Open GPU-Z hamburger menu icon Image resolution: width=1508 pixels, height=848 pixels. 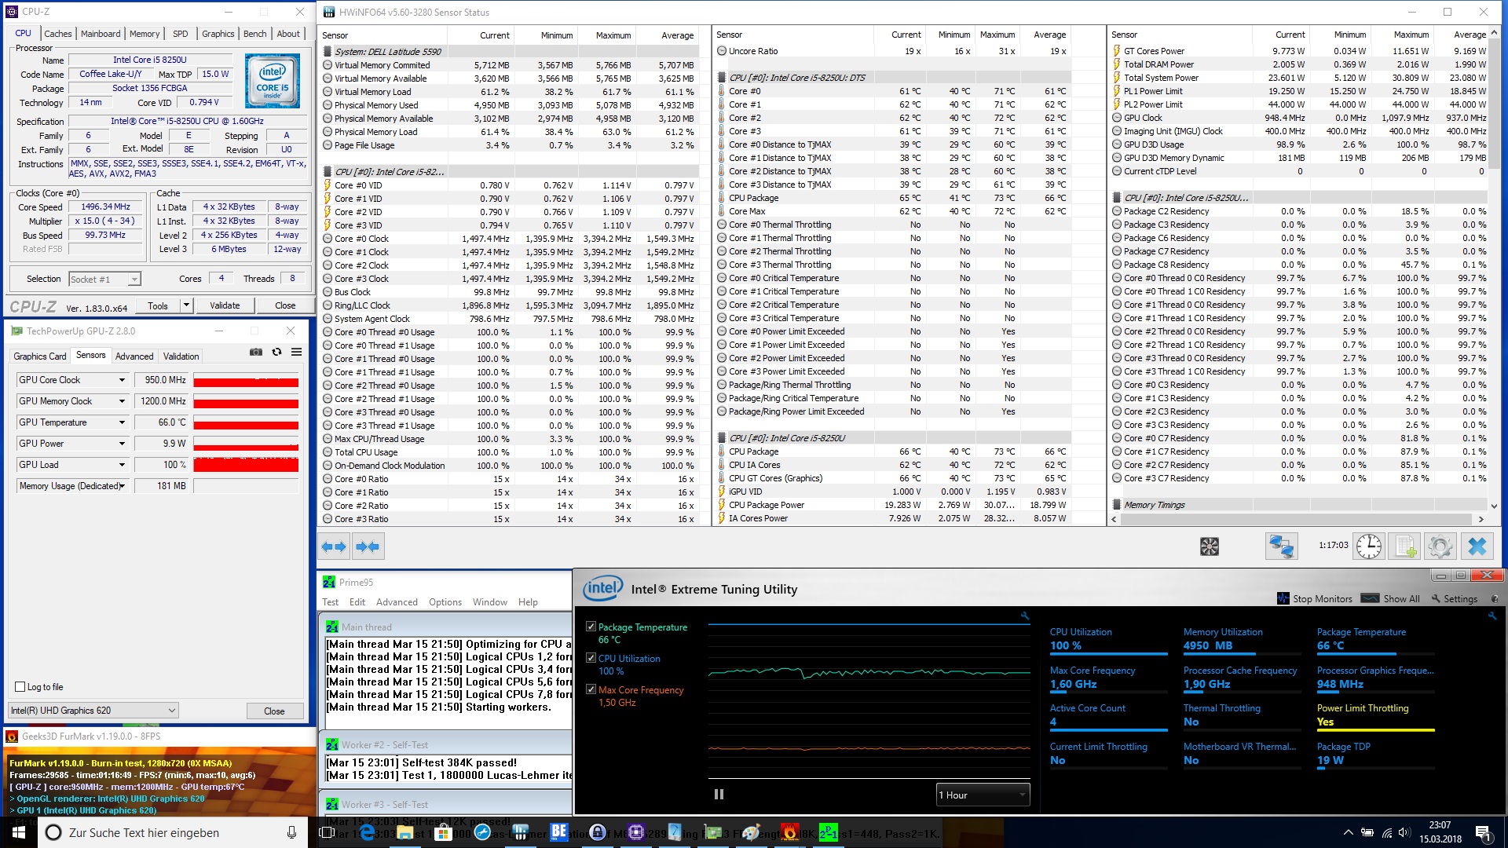click(x=296, y=353)
